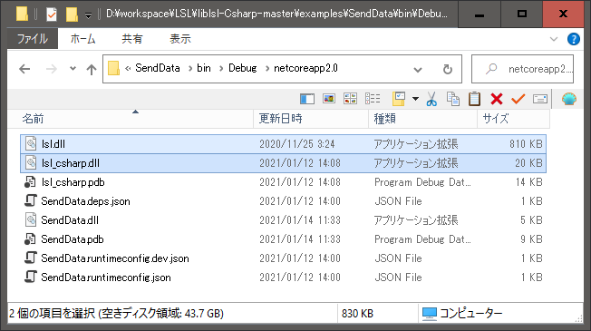This screenshot has height=331, width=591.
Task: Click the Cut scissors icon
Action: (x=431, y=99)
